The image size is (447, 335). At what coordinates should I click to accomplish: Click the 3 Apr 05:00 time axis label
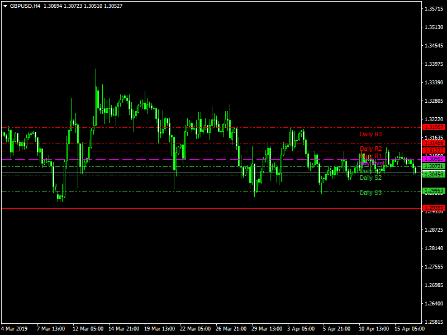pyautogui.click(x=301, y=328)
